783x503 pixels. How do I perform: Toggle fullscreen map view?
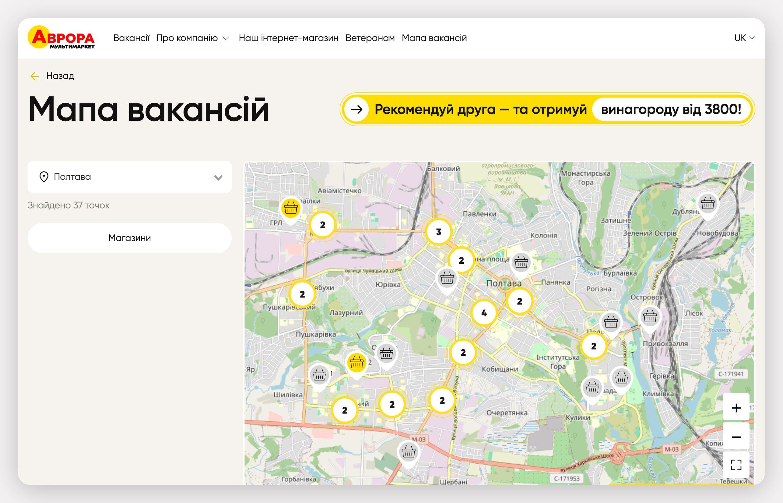[x=736, y=465]
